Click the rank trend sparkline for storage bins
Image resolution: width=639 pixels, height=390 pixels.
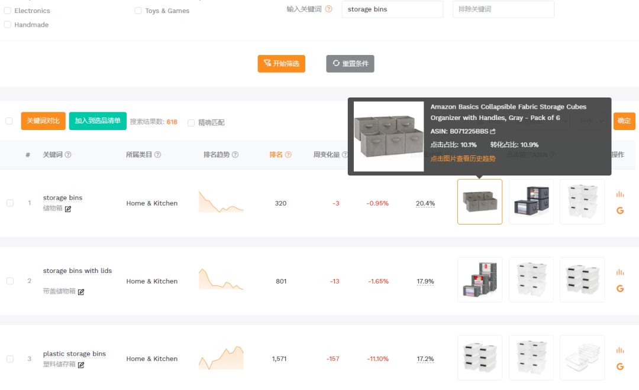221,201
